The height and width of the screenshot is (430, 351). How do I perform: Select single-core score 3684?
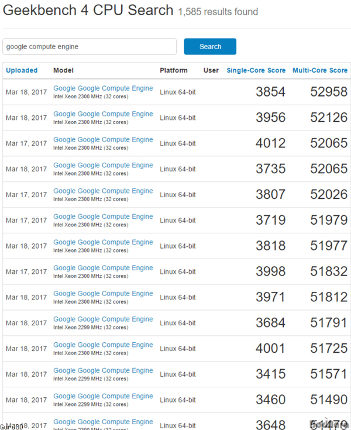click(271, 323)
